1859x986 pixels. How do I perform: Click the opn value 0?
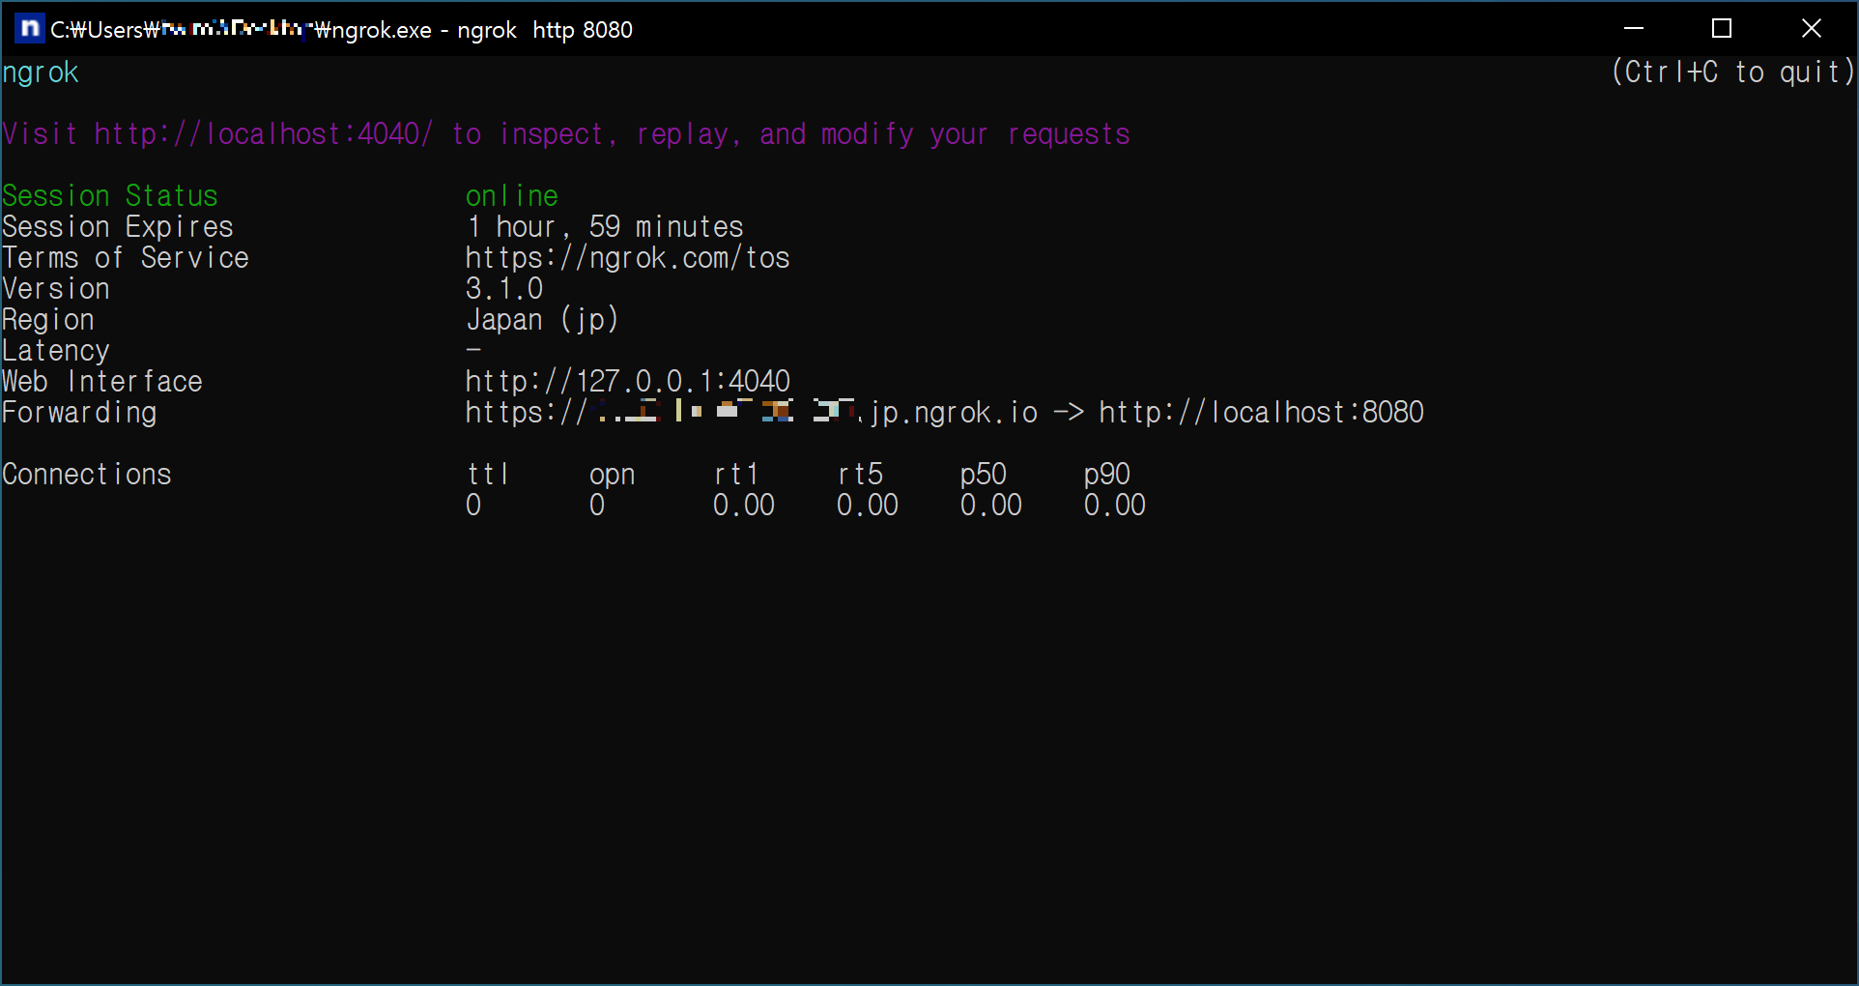[x=597, y=506]
